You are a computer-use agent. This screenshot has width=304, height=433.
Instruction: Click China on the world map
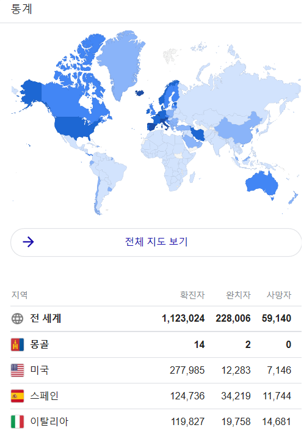237,129
